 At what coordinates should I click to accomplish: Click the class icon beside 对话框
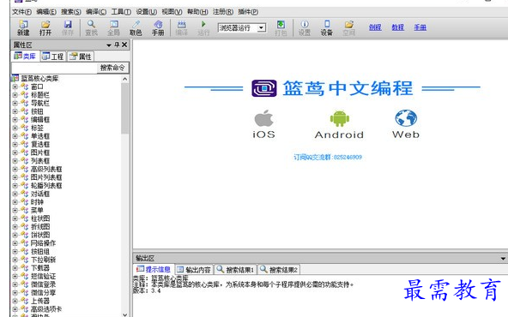pyautogui.click(x=25, y=194)
